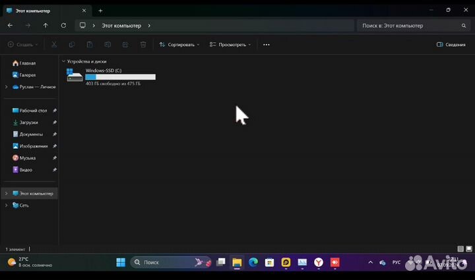Image resolution: width=475 pixels, height=280 pixels.
Task: Click the 1 элемент status text
Action: point(15,249)
